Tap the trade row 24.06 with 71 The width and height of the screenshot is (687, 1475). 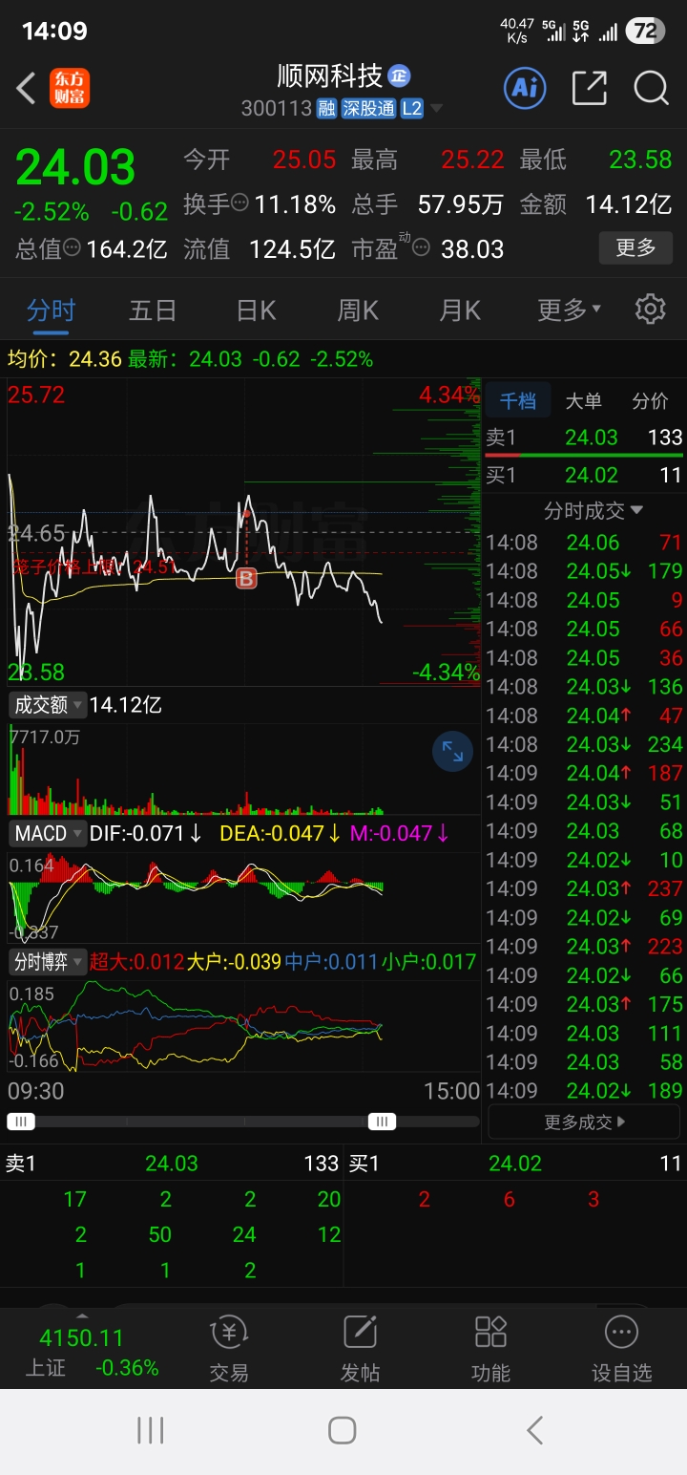pos(584,543)
